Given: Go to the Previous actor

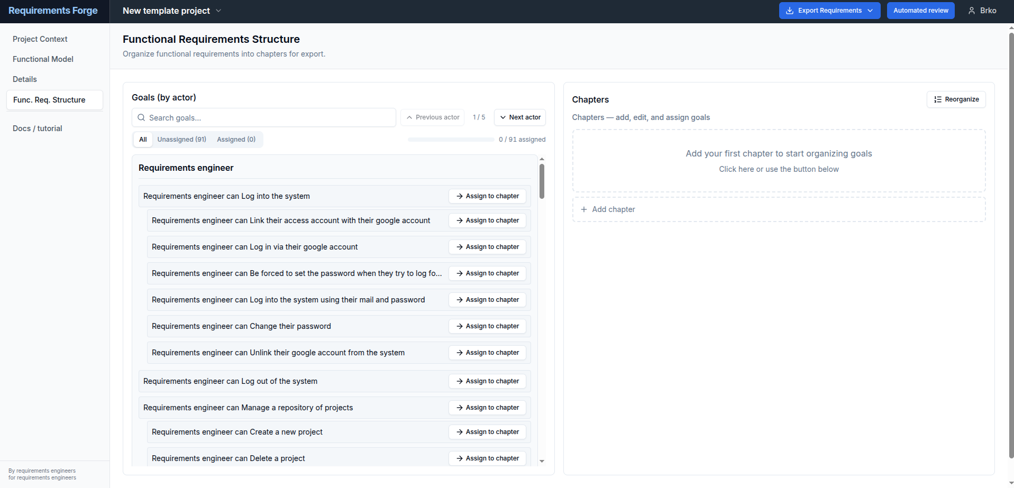Looking at the screenshot, I should (432, 117).
